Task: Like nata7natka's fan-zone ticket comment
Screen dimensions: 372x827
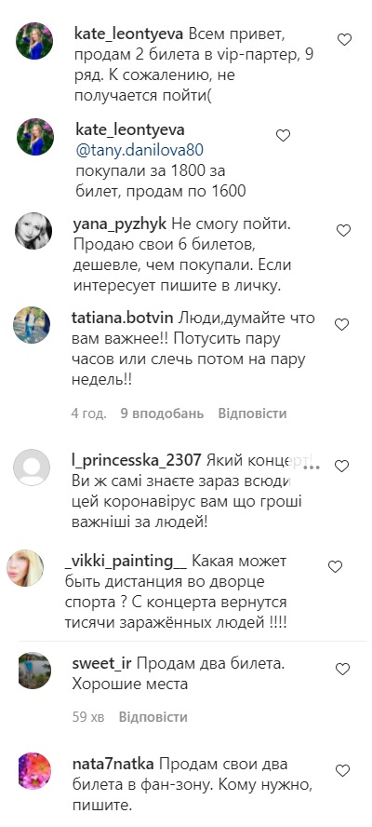Action: tap(342, 770)
